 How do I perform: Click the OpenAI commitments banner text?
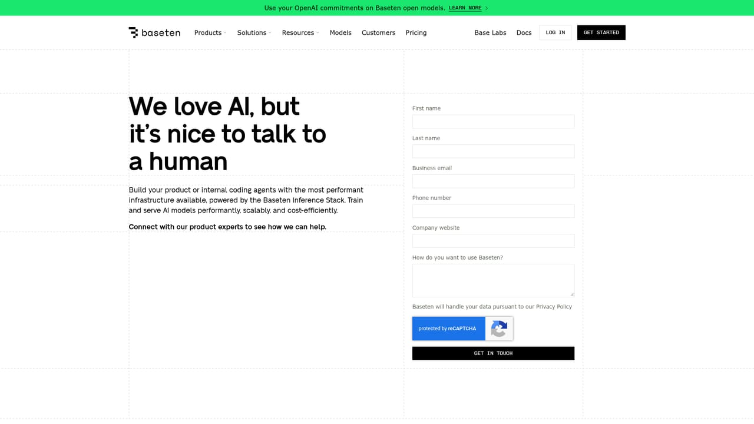355,8
